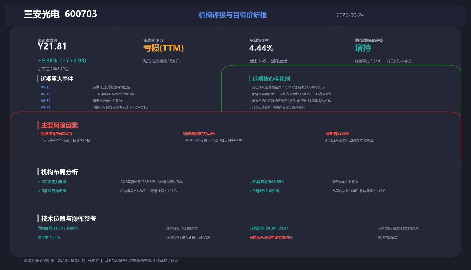Click the 3月24日龙虎榜 item
Screen dimensions: 471x270
click(52, 191)
